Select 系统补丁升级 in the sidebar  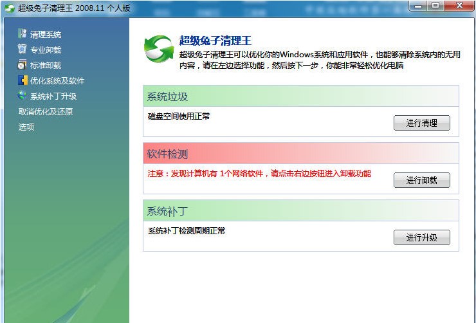53,97
